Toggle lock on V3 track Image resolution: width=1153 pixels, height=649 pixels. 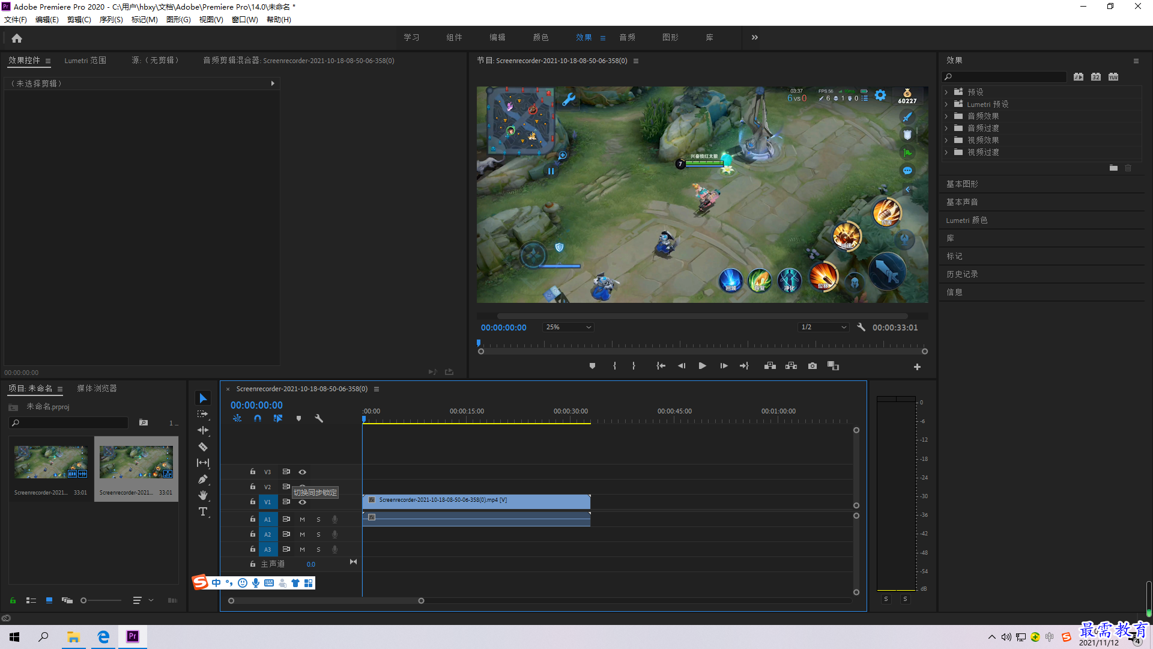pyautogui.click(x=253, y=472)
